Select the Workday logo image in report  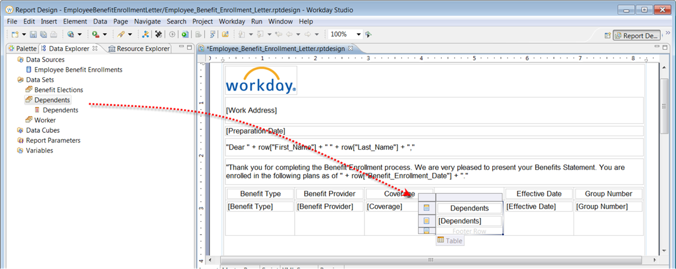pyautogui.click(x=261, y=80)
